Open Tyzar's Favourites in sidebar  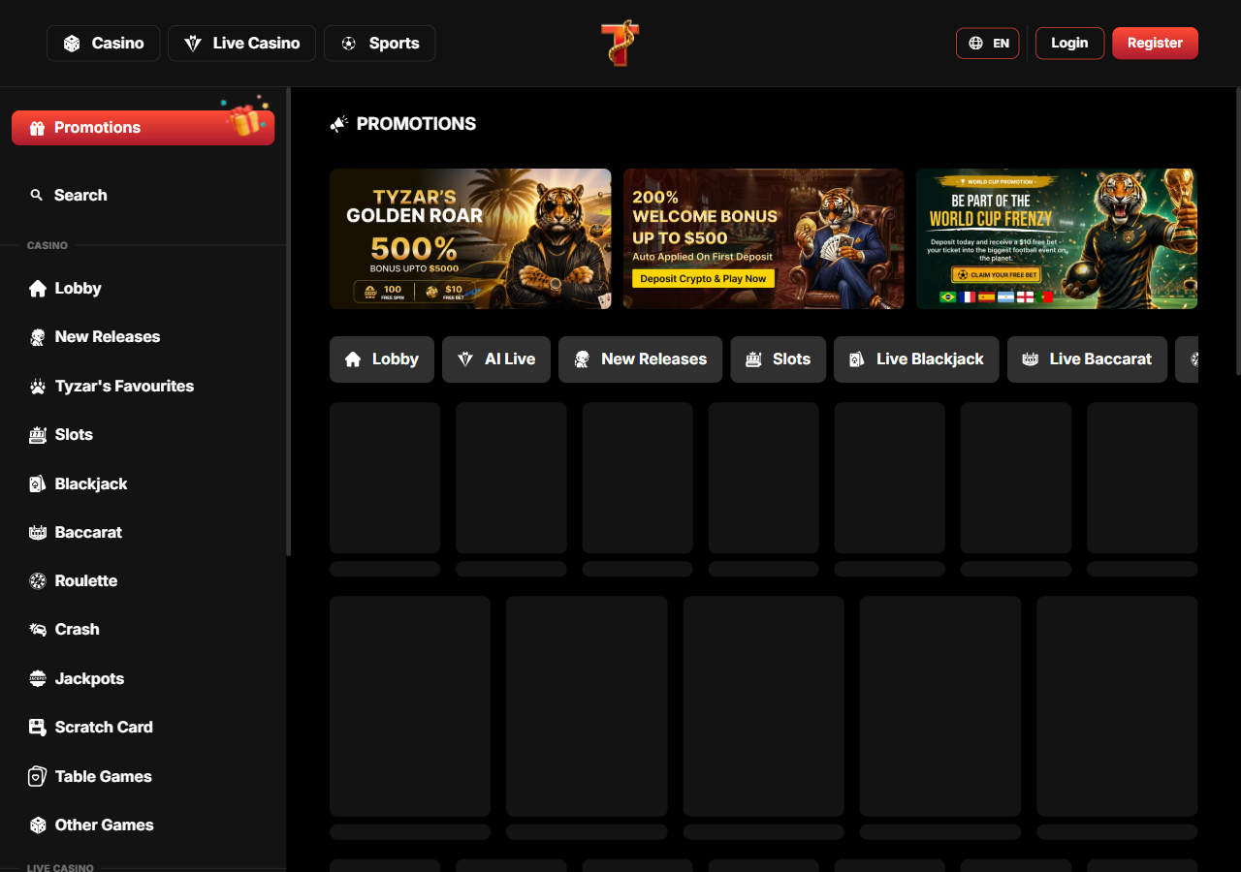click(143, 387)
